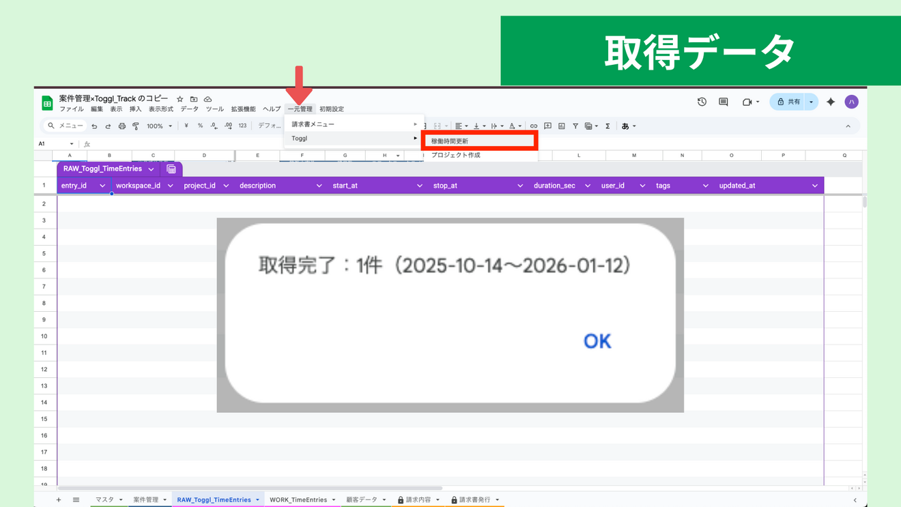Open text color dropdown
This screenshot has width=901, height=507.
pyautogui.click(x=515, y=126)
